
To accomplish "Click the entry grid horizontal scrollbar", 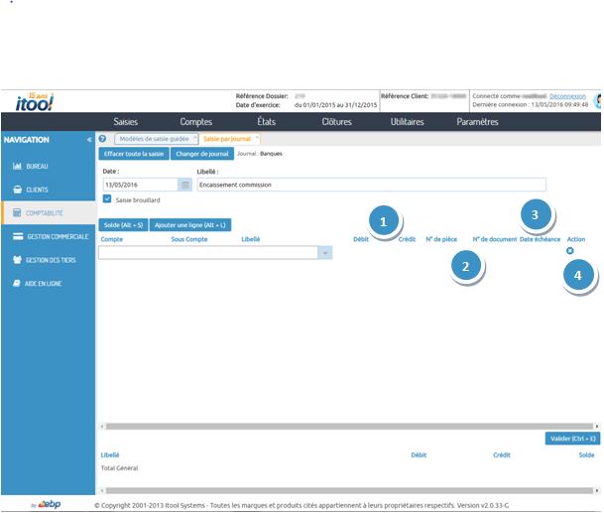I will click(337, 426).
